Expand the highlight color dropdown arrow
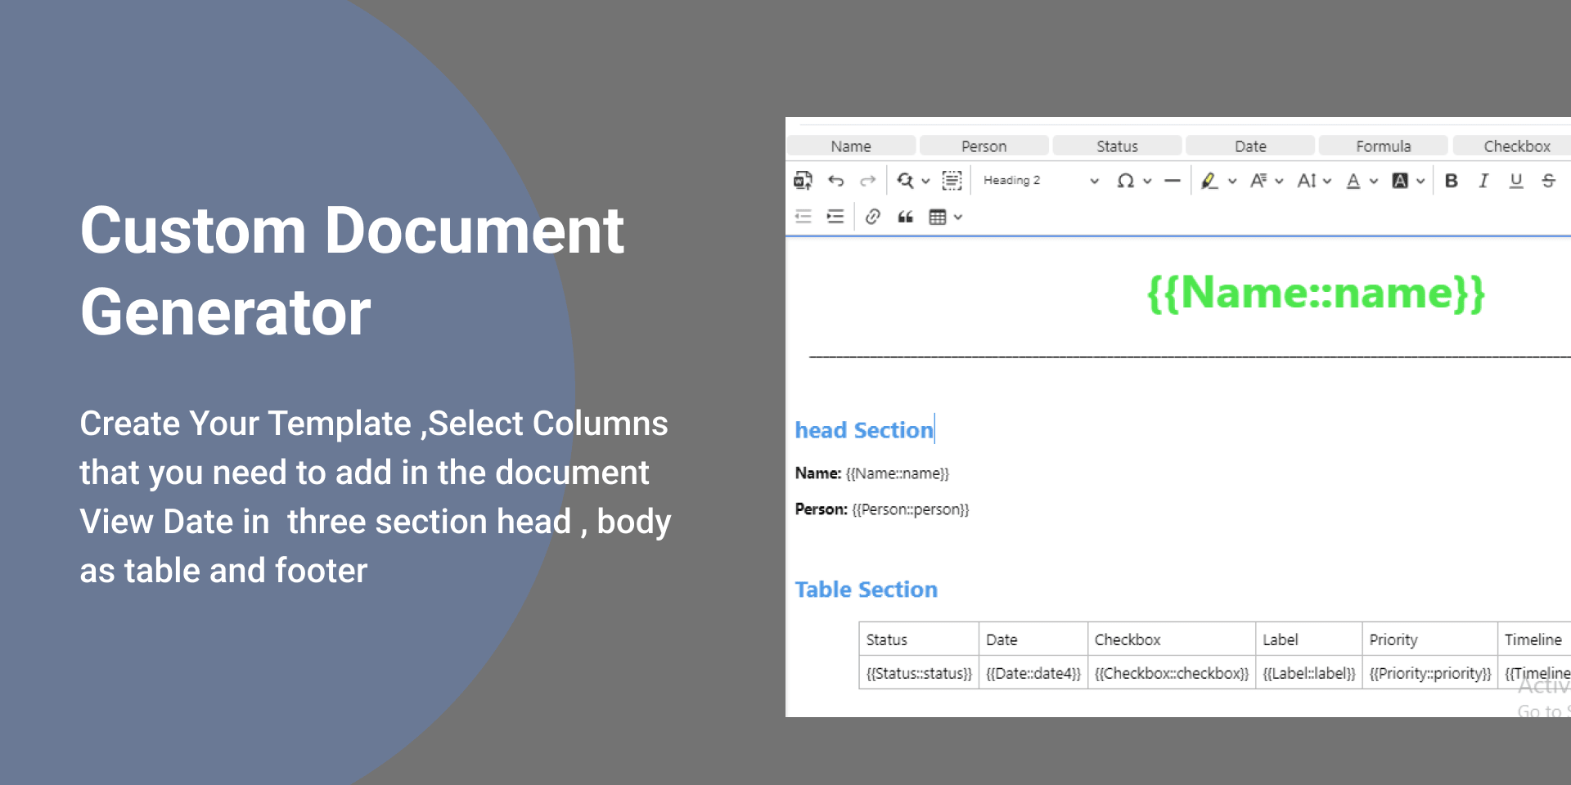This screenshot has height=785, width=1571. point(1232,182)
